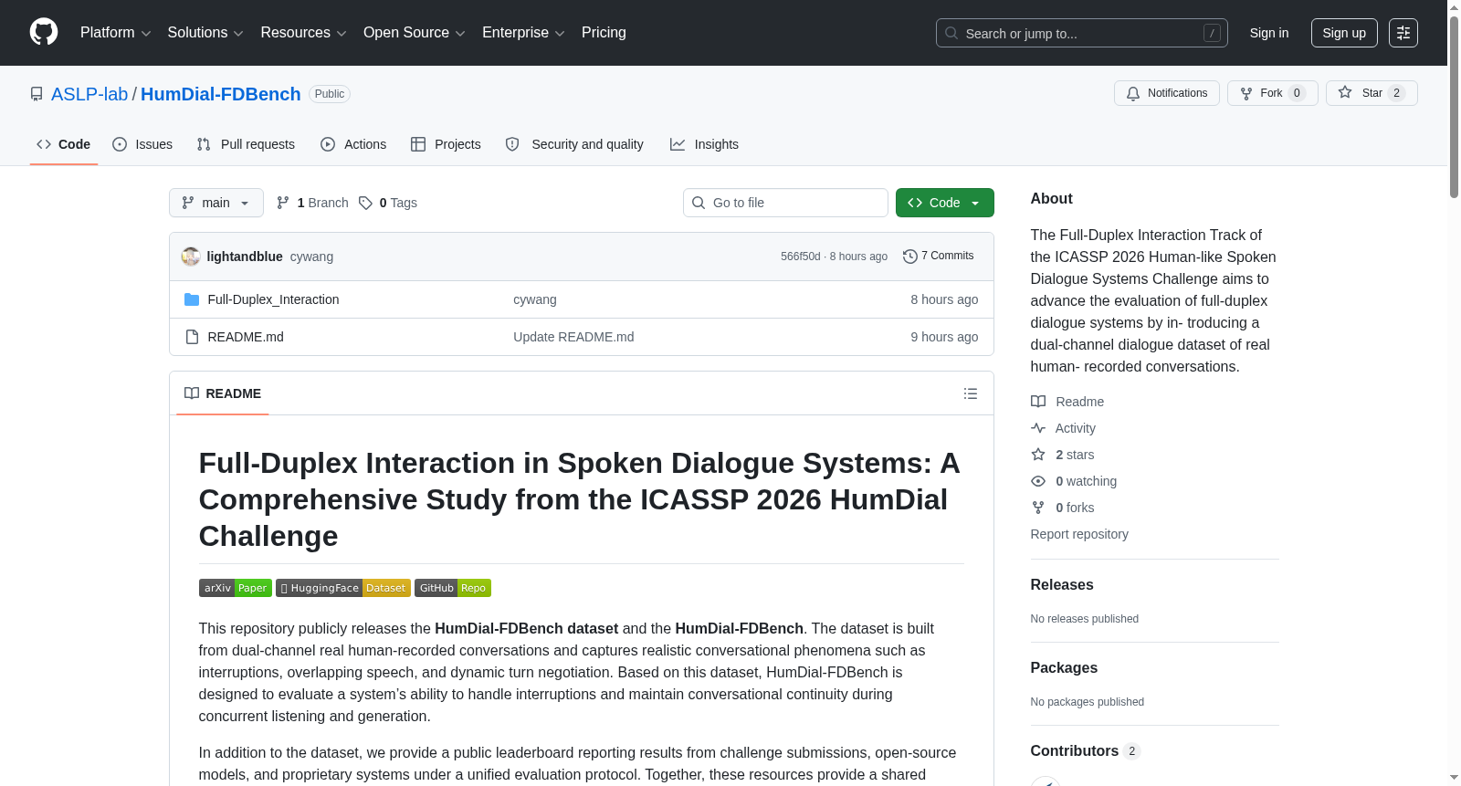Click the branch icon beside 1 Branch
Screen dimensions: 1461x786
(283, 203)
